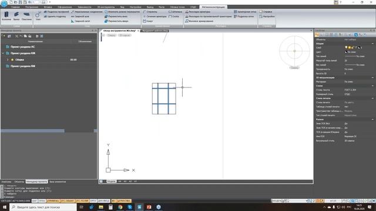Select Проект раздела АС item

[x=22, y=47]
